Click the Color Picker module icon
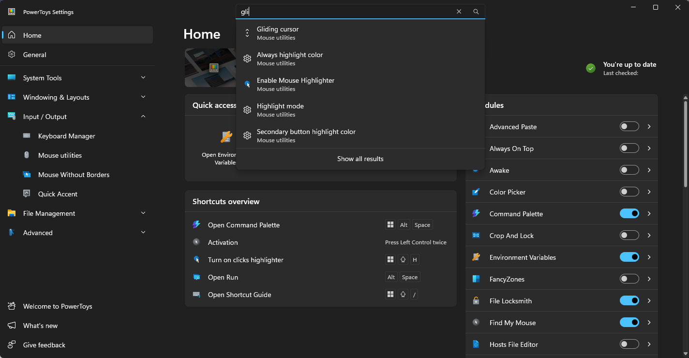Viewport: 689px width, 358px height. pyautogui.click(x=476, y=192)
